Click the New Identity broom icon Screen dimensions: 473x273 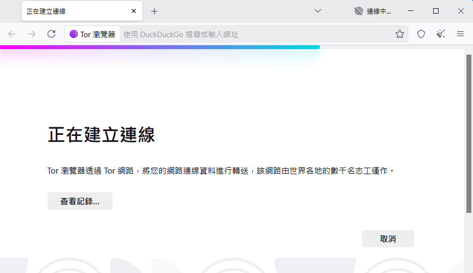click(441, 34)
